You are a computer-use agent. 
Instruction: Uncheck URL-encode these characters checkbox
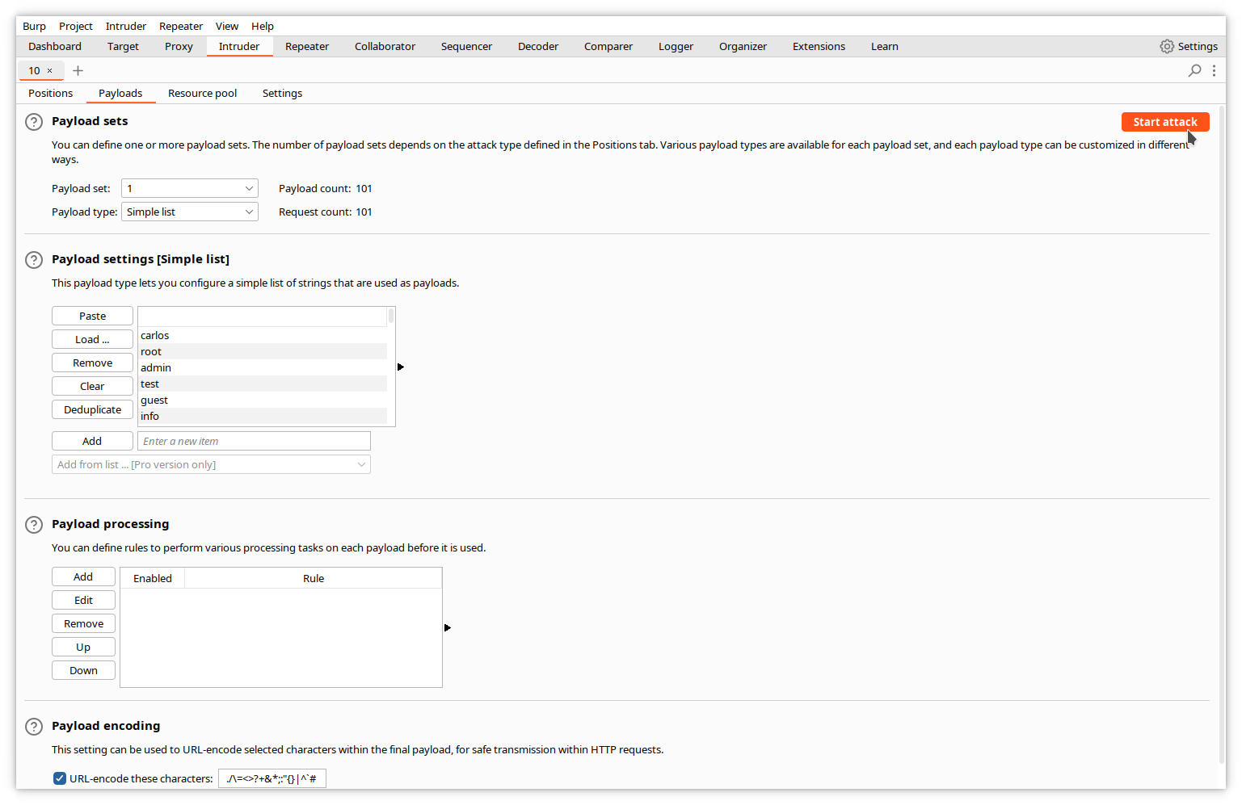point(60,778)
